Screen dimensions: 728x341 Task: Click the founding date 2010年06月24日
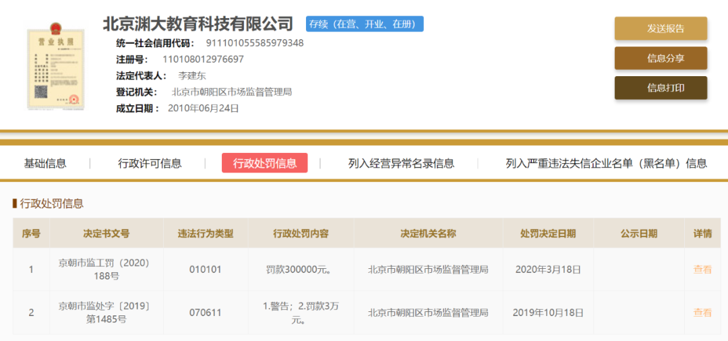[x=203, y=108]
